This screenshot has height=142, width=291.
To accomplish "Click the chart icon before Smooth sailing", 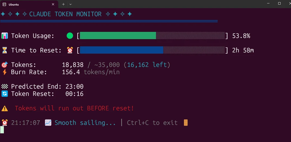I will click(48, 123).
